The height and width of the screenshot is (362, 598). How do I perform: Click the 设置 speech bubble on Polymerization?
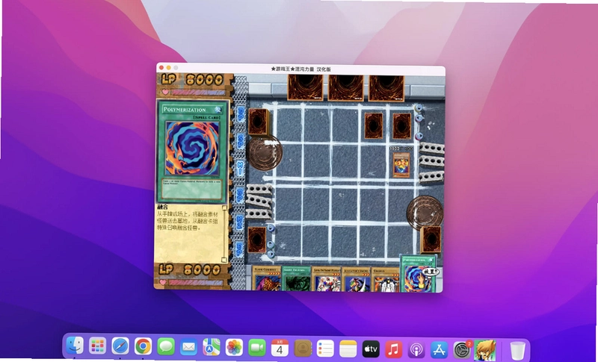pyautogui.click(x=431, y=272)
